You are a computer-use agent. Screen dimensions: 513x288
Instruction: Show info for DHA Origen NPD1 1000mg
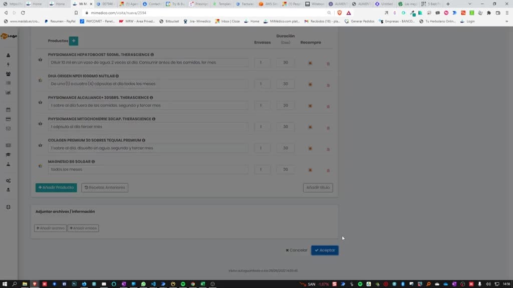[117, 76]
